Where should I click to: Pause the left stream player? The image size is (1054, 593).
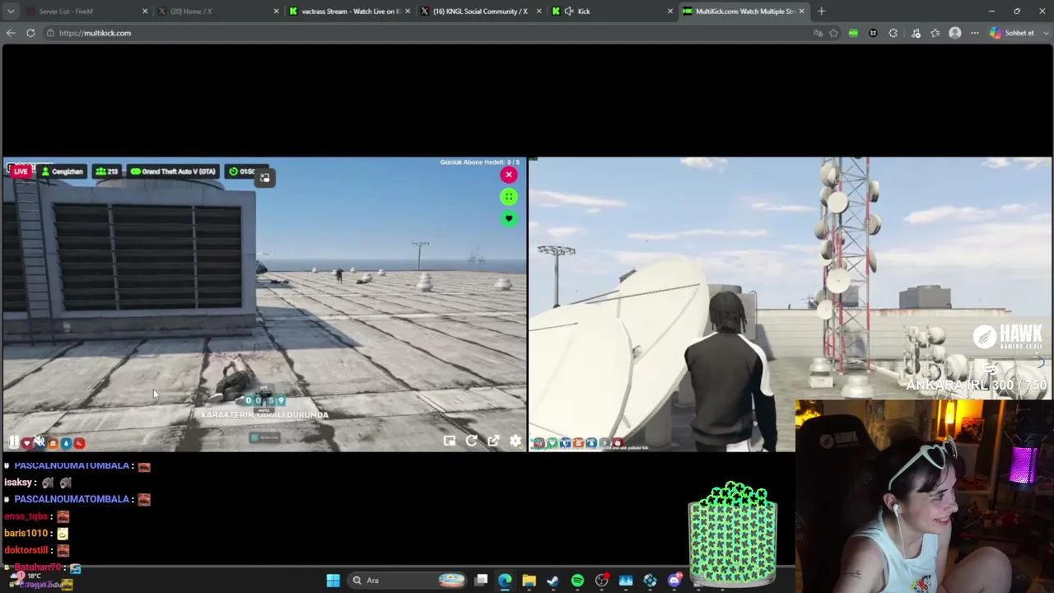point(14,442)
